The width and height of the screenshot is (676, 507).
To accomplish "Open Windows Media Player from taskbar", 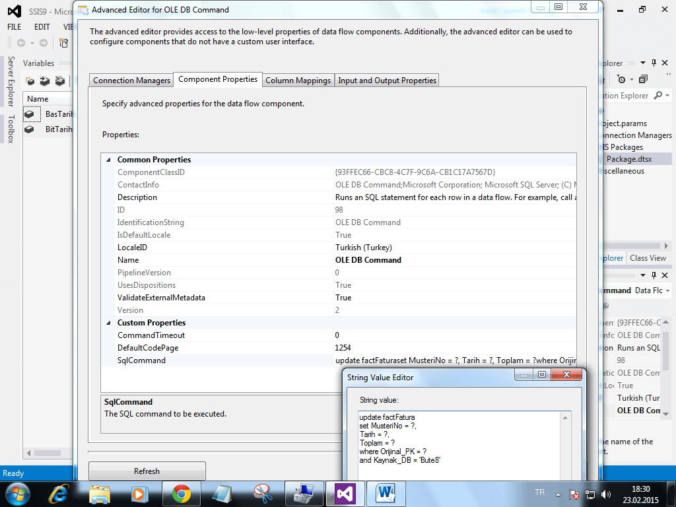I will click(x=140, y=494).
